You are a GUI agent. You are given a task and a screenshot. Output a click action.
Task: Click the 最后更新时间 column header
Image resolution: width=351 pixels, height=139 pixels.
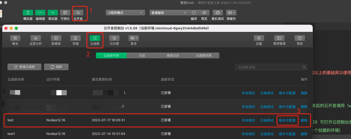[102, 79]
